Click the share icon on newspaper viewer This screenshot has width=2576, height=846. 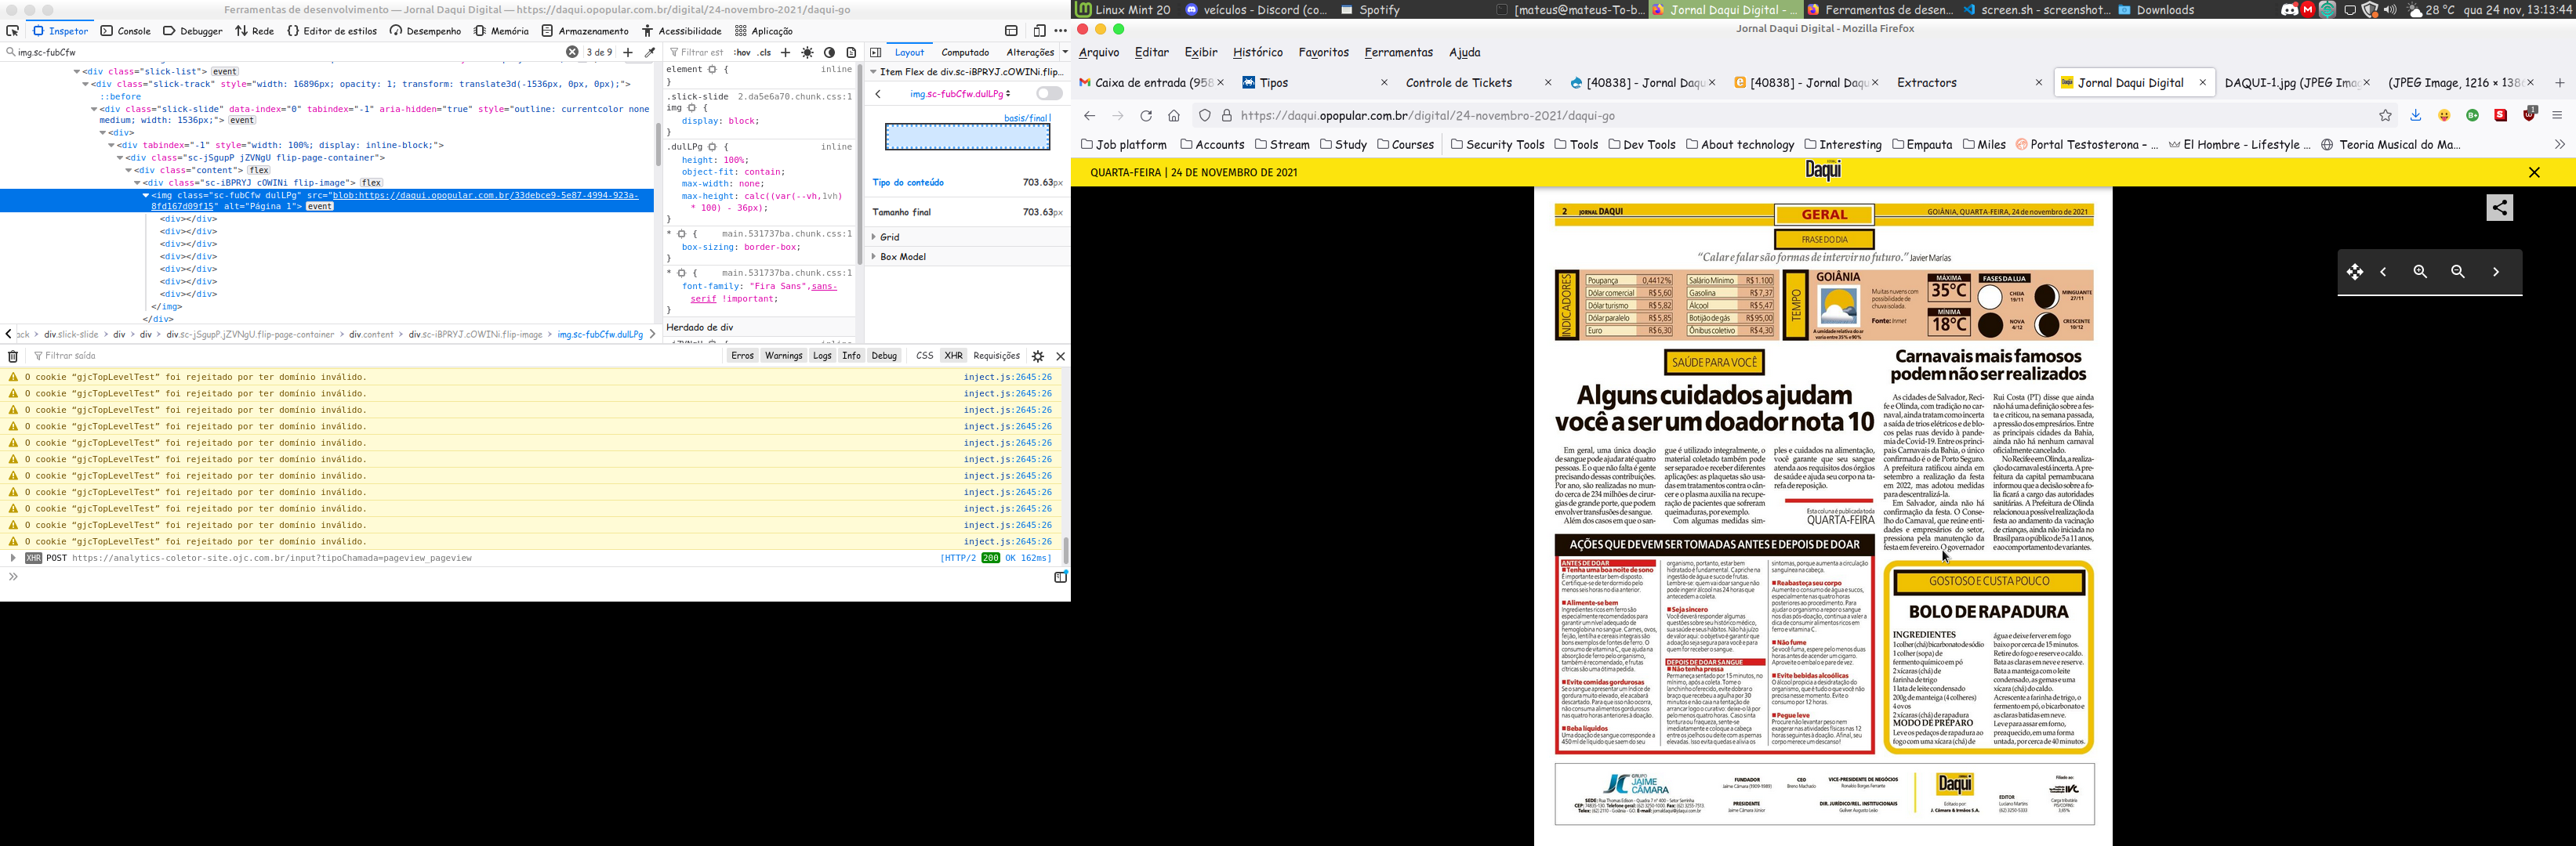tap(2499, 208)
